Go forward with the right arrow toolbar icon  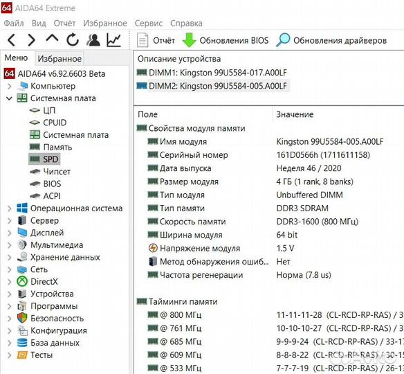[x=31, y=40]
